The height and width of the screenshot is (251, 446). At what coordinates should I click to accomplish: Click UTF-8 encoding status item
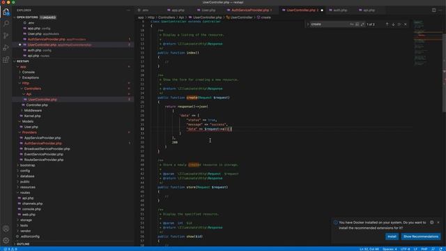[405, 249]
